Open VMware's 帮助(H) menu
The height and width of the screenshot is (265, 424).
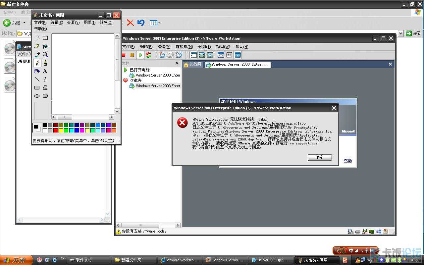tap(242, 47)
